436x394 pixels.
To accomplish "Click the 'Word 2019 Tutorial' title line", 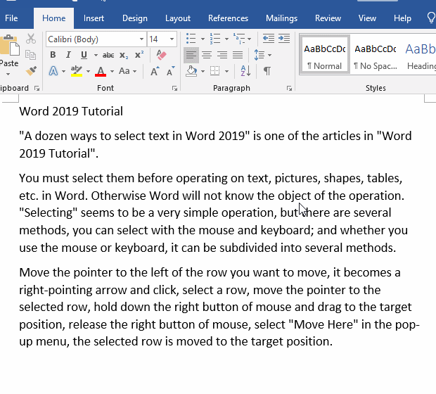I will pos(71,111).
